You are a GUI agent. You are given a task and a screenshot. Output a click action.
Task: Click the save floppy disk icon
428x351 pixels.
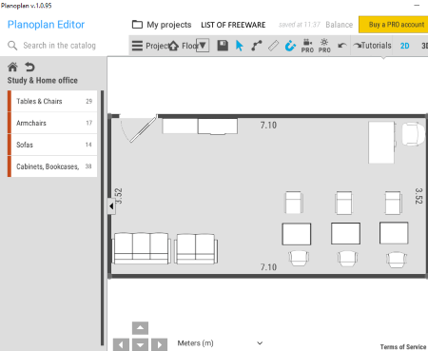click(x=223, y=46)
